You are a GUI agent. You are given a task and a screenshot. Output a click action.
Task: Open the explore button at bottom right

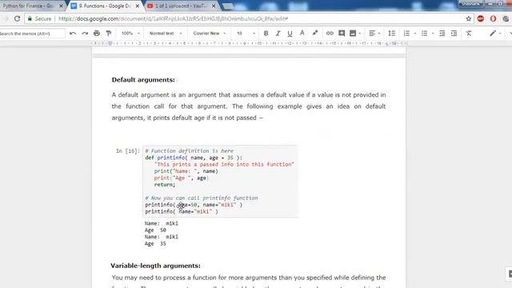510,274
